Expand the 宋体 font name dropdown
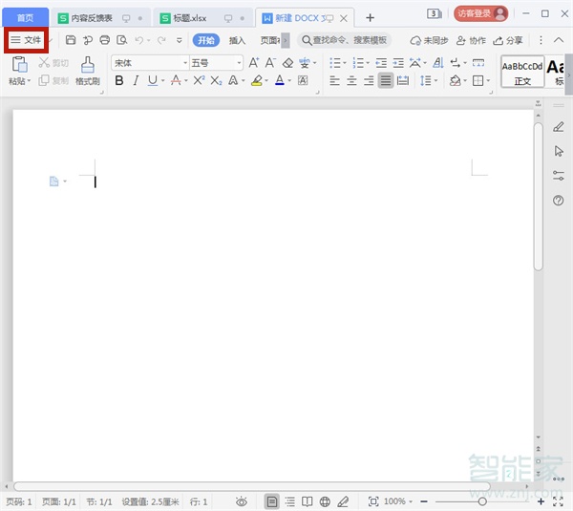Image resolution: width=573 pixels, height=511 pixels. [x=184, y=63]
